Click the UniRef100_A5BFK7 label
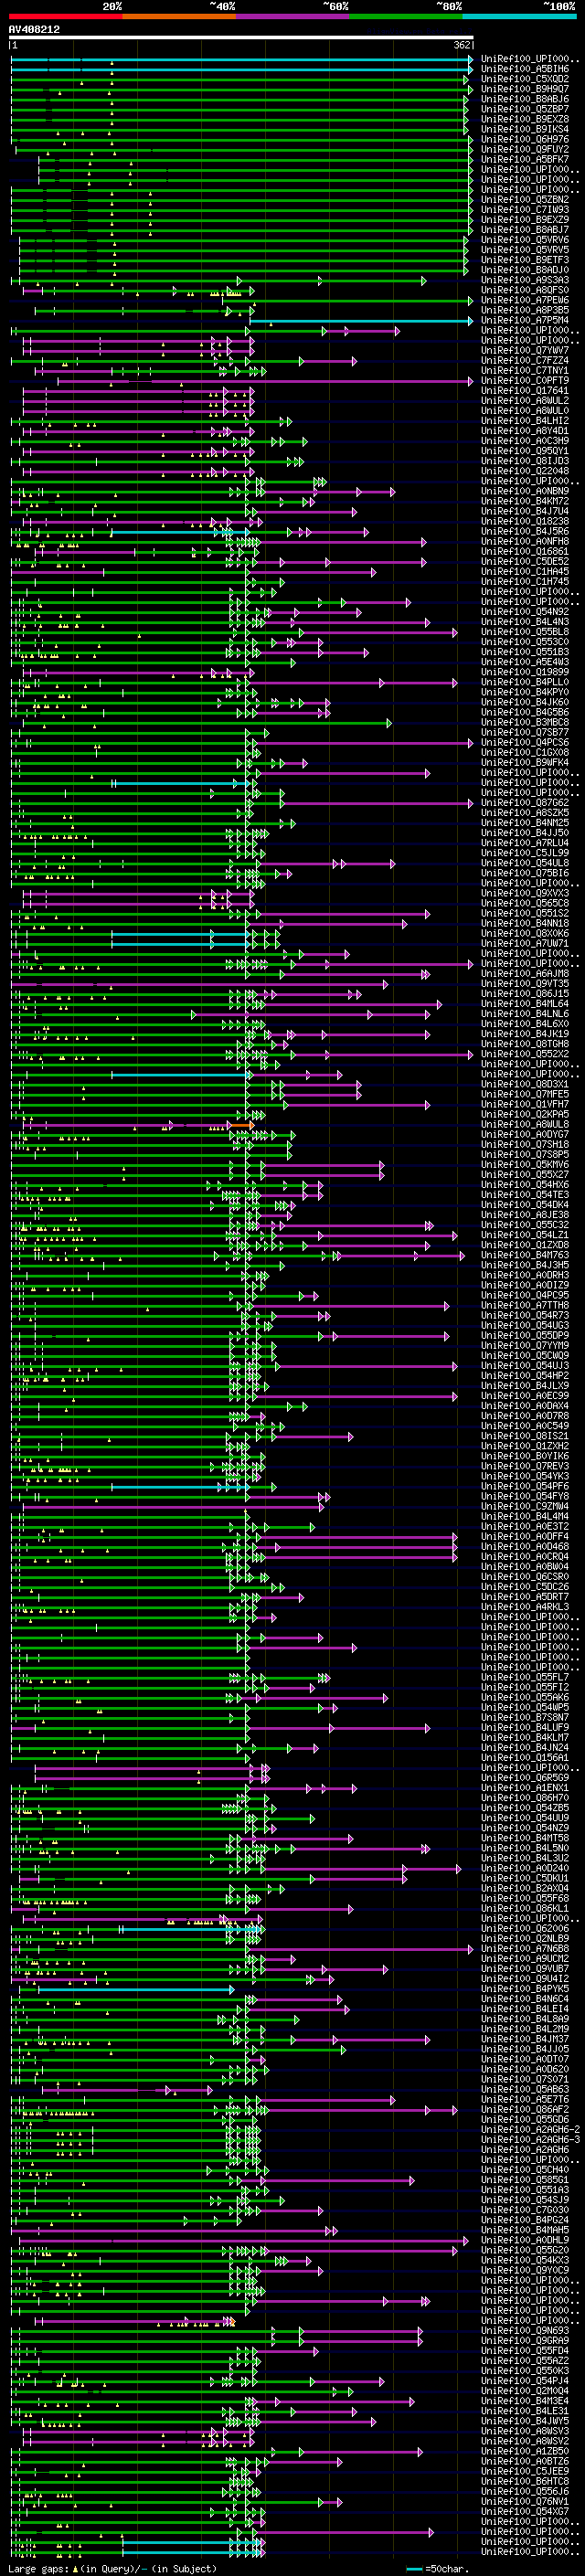The image size is (585, 2576). [525, 160]
